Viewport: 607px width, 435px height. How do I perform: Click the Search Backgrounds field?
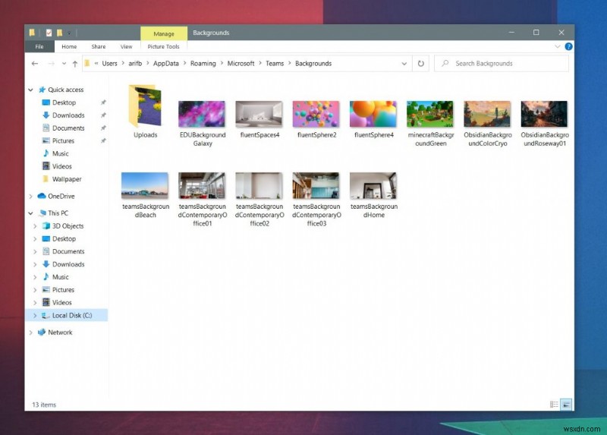click(502, 64)
